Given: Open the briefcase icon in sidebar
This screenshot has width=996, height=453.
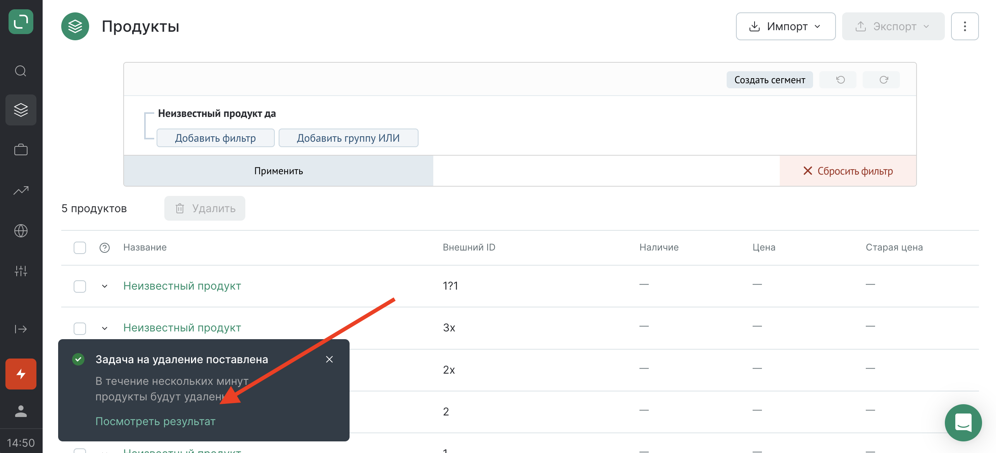Looking at the screenshot, I should tap(21, 150).
